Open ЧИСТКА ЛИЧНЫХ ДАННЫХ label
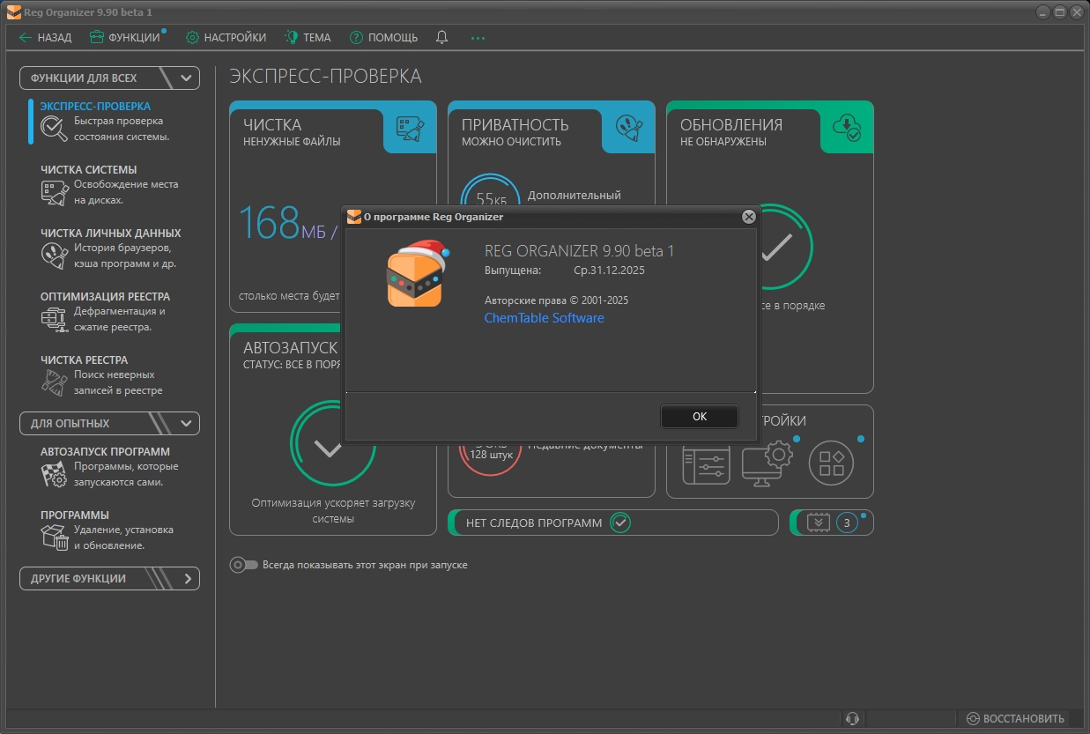The width and height of the screenshot is (1090, 734). [x=111, y=234]
